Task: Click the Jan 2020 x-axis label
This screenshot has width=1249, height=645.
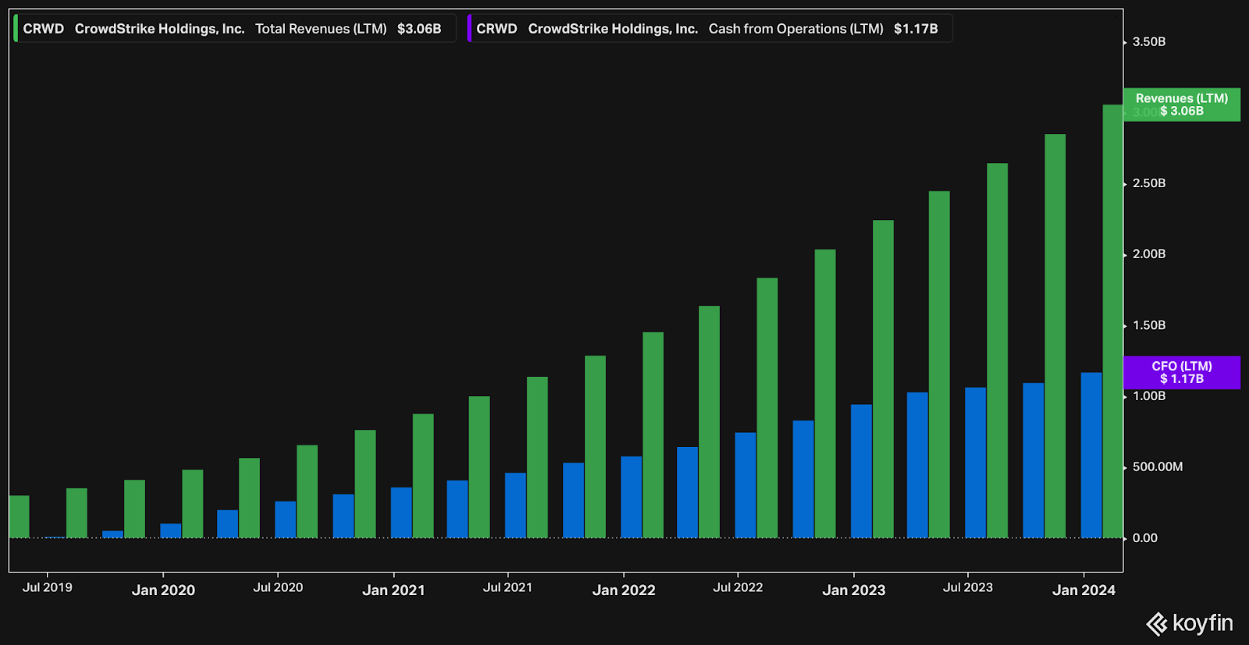Action: (163, 590)
